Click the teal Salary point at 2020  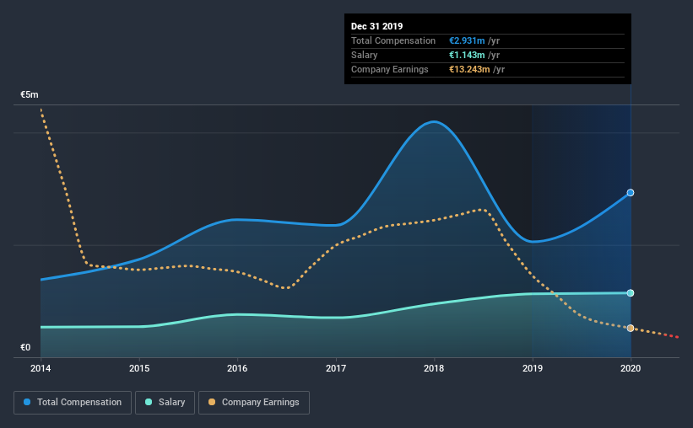[x=631, y=293]
